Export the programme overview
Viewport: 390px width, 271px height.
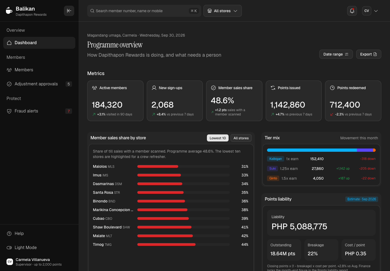click(x=369, y=54)
